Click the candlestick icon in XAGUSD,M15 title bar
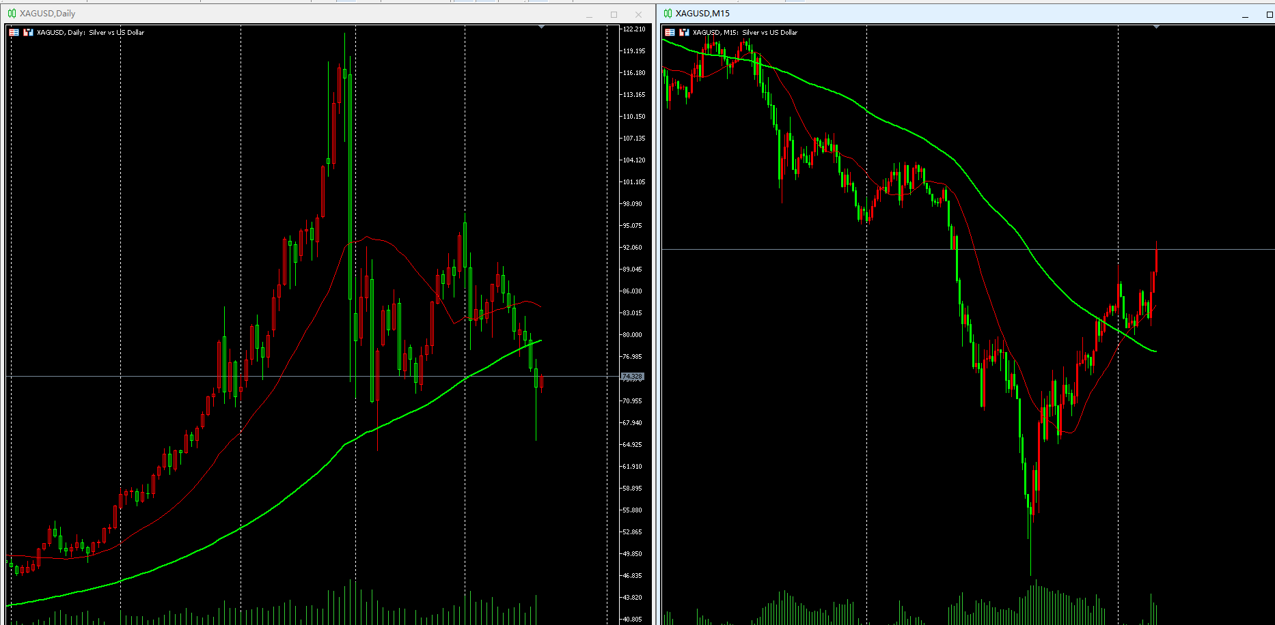Image resolution: width=1275 pixels, height=625 pixels. 668,14
